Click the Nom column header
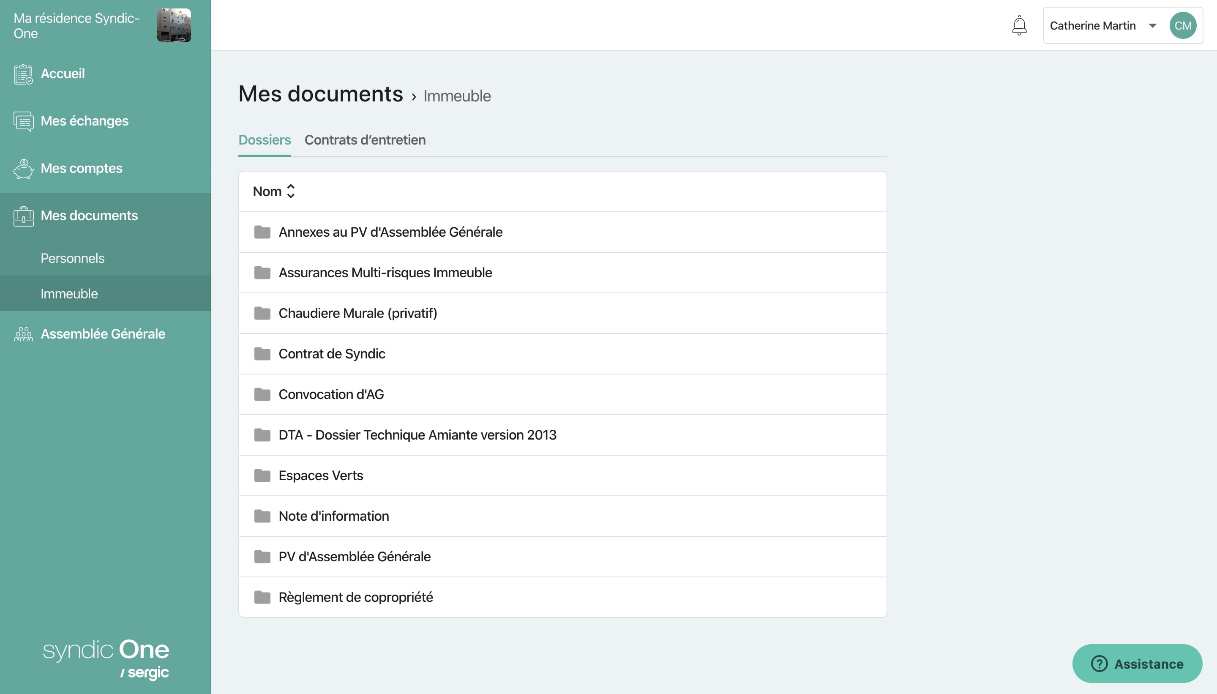Viewport: 1217px width, 694px height. pyautogui.click(x=267, y=191)
